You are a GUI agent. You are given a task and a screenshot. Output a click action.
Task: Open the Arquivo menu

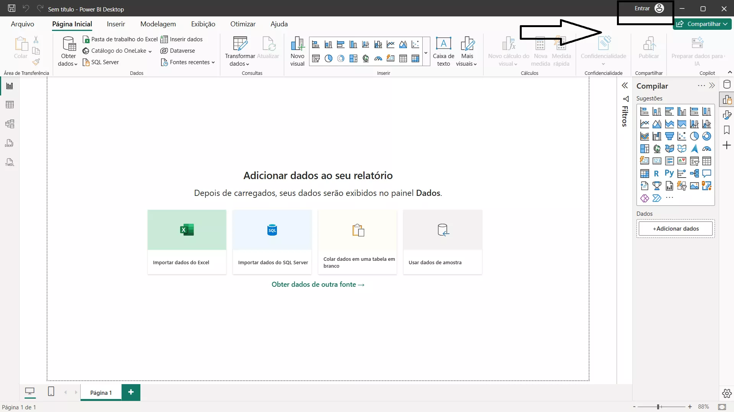tap(23, 24)
